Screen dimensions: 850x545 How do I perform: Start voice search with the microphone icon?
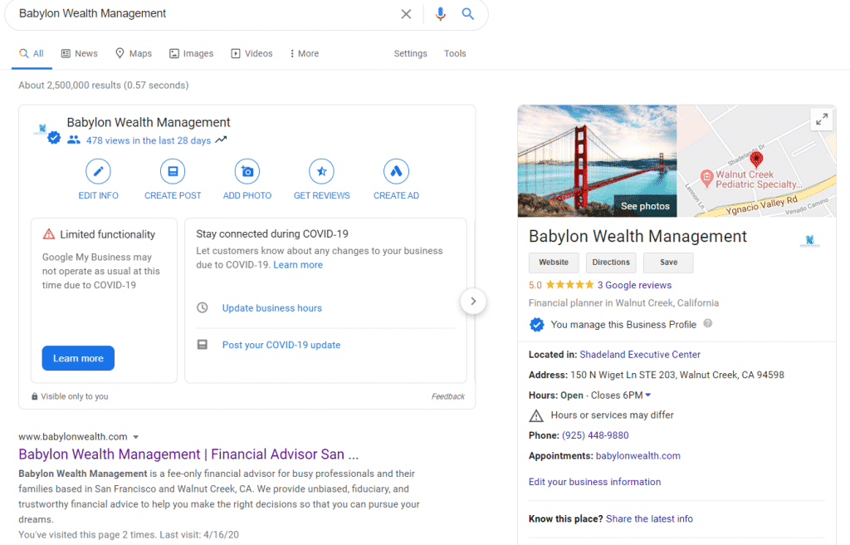click(x=441, y=14)
